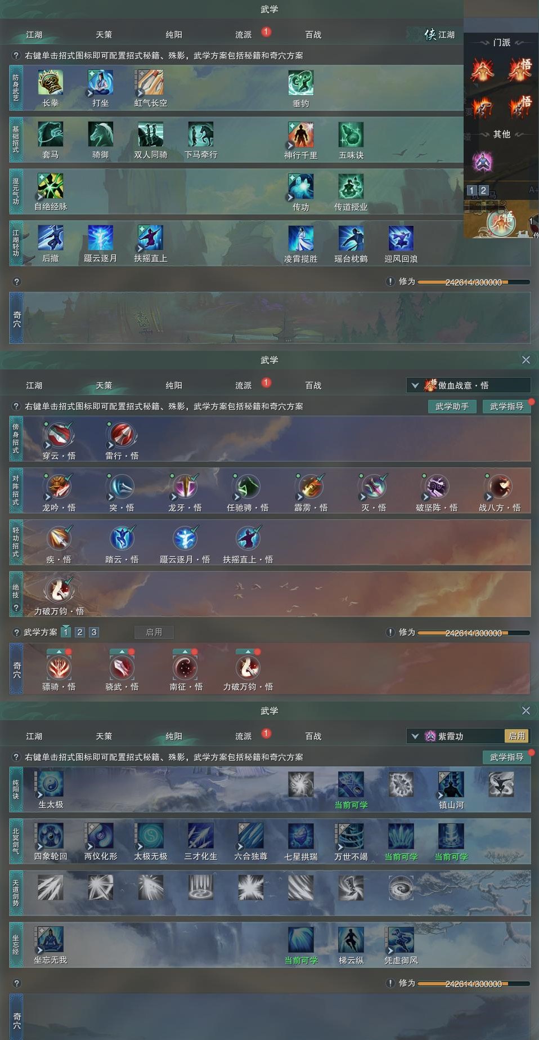
Task: Switch to the 天策 tab in top panel
Action: 104,35
